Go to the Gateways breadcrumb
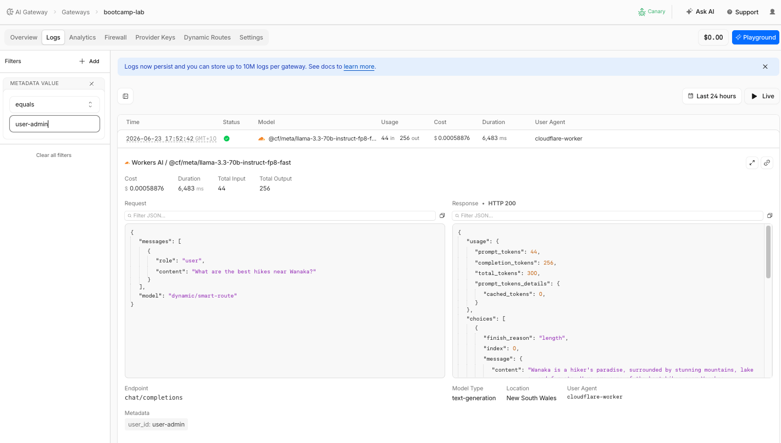Screen dimensions: 781x443 pyautogui.click(x=75, y=12)
